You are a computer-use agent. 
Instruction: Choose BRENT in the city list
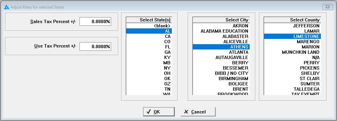pos(221,89)
